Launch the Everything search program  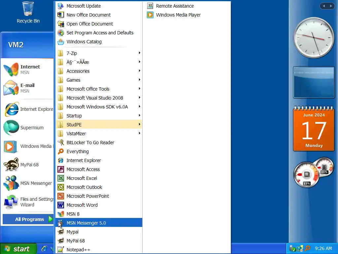pyautogui.click(x=99, y=151)
